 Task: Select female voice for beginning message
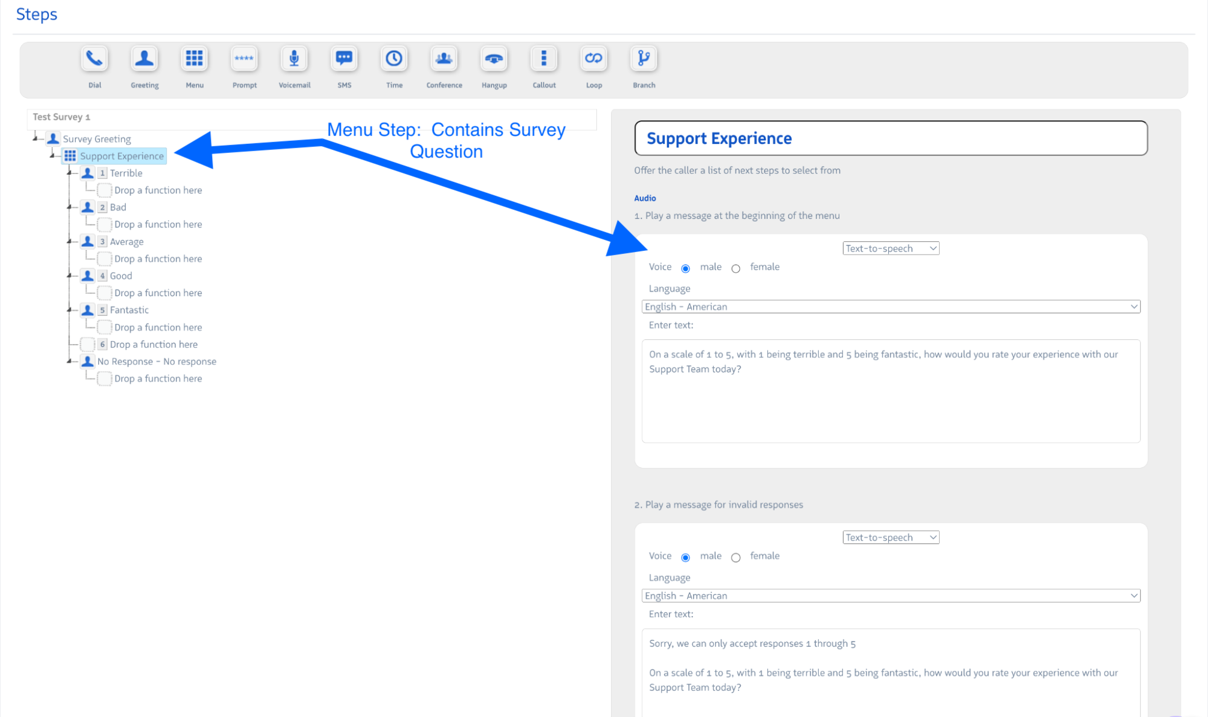tap(735, 268)
